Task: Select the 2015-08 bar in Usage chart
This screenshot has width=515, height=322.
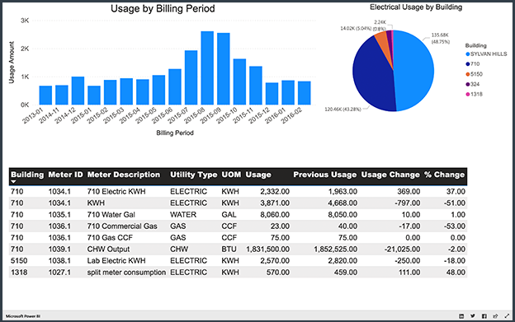Action: pos(207,68)
